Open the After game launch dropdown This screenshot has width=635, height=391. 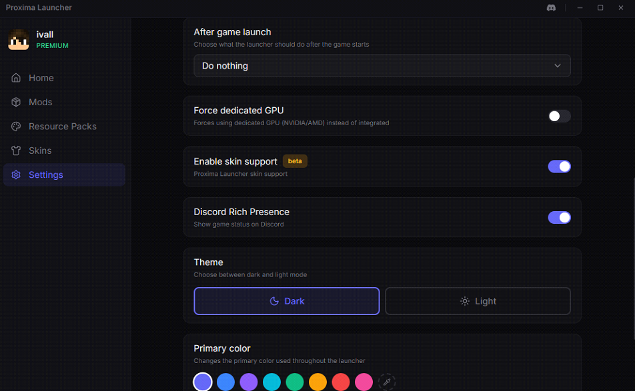click(x=382, y=66)
